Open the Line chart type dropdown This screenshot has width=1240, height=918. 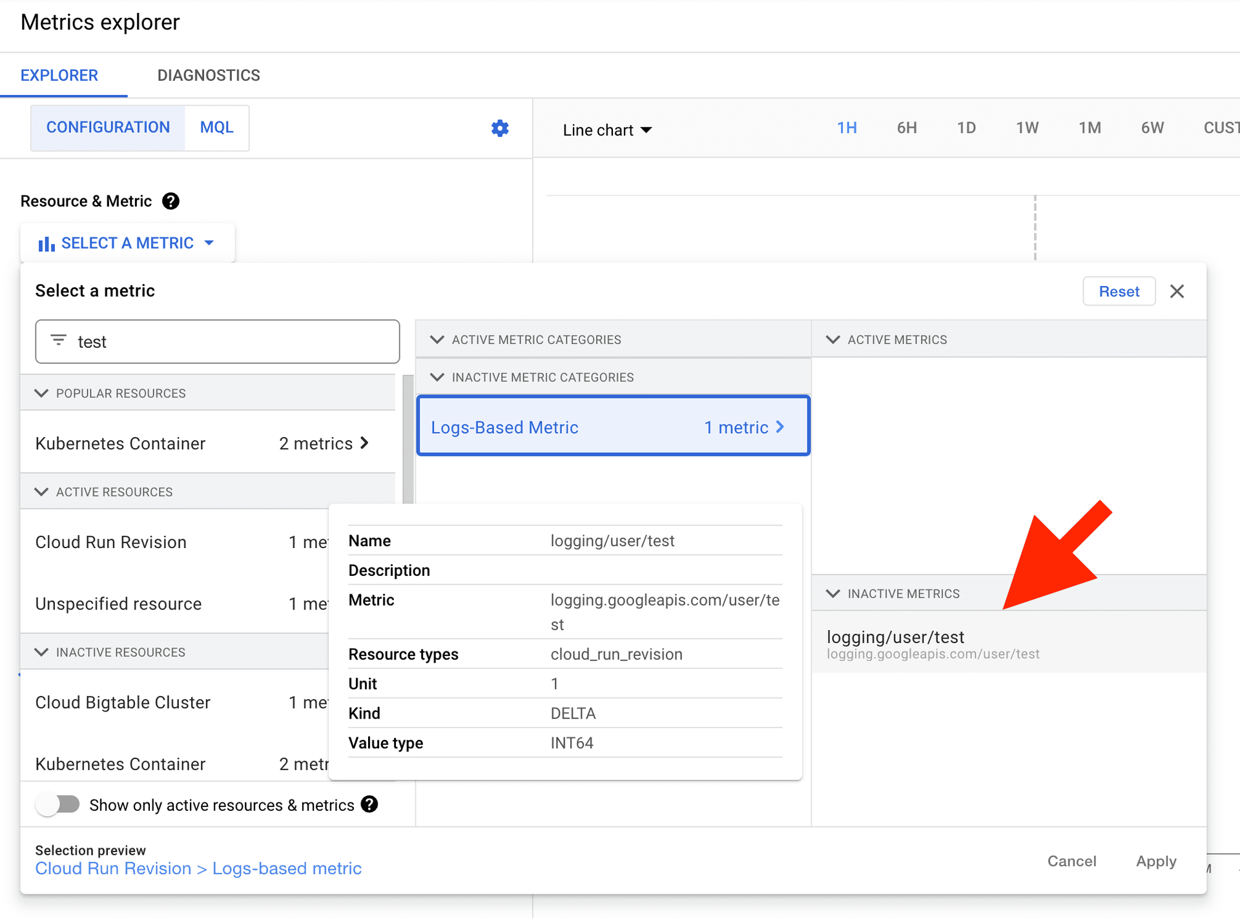pos(607,130)
